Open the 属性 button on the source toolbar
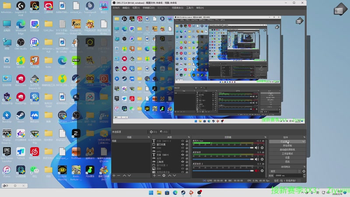 click(154, 132)
